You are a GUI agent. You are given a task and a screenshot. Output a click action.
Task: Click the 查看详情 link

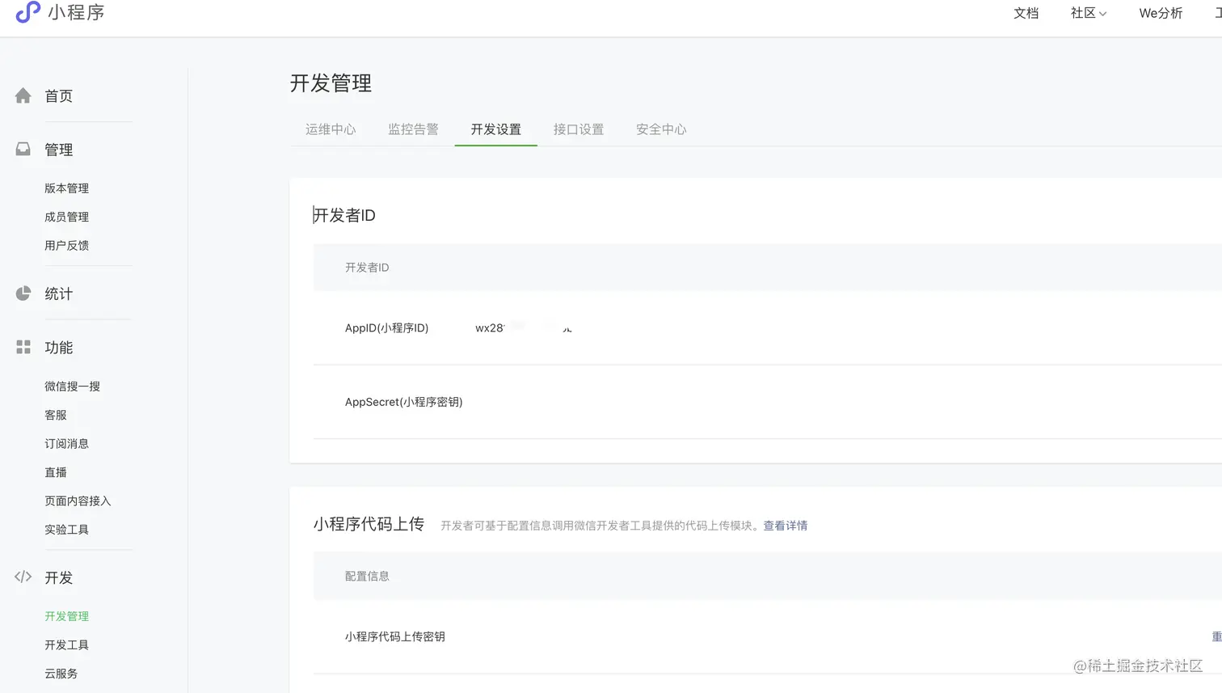click(x=786, y=526)
